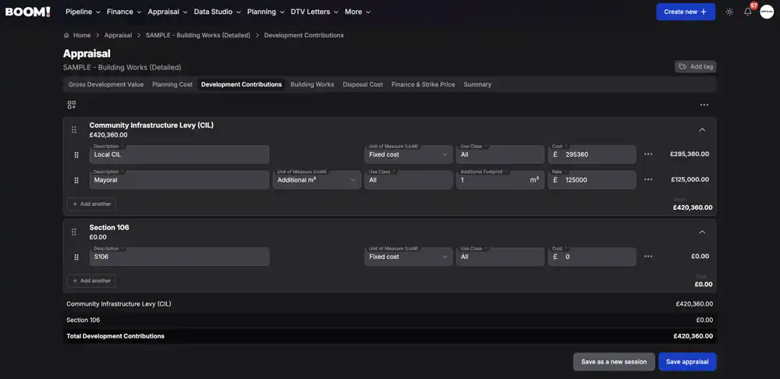780x379 pixels.
Task: Grab the Local CIL row drag handle
Action: pos(76,154)
